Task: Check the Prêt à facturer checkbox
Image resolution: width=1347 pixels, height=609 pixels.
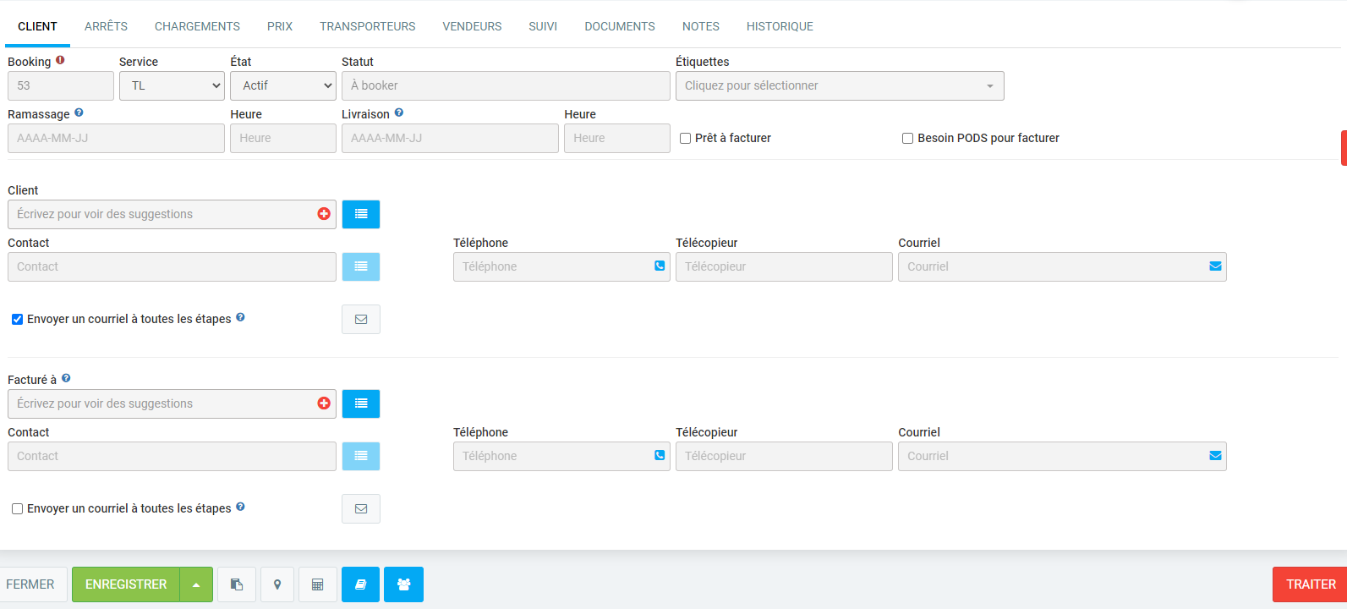Action: coord(686,138)
